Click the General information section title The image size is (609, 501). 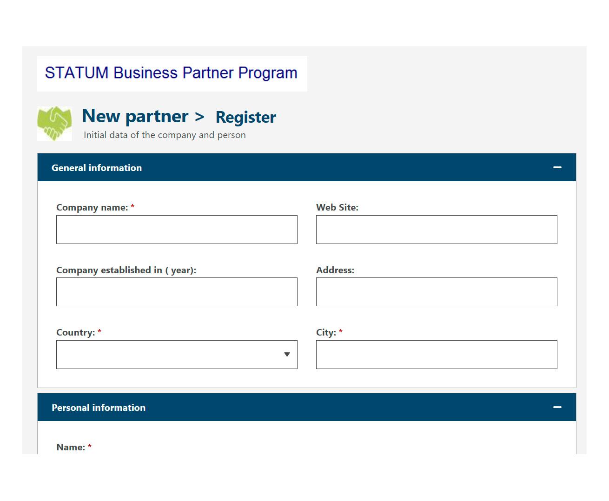pos(97,168)
